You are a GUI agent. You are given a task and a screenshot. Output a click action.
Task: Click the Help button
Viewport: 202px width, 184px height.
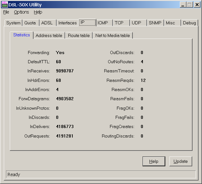[154, 161]
